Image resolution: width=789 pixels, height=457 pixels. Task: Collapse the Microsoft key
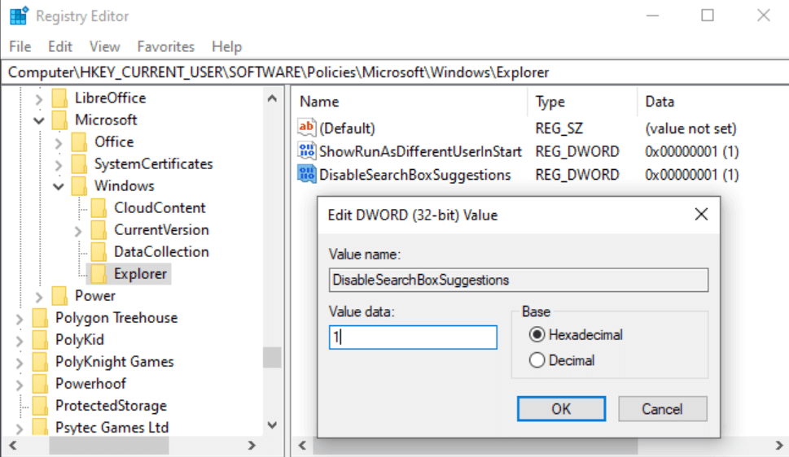[x=39, y=120]
